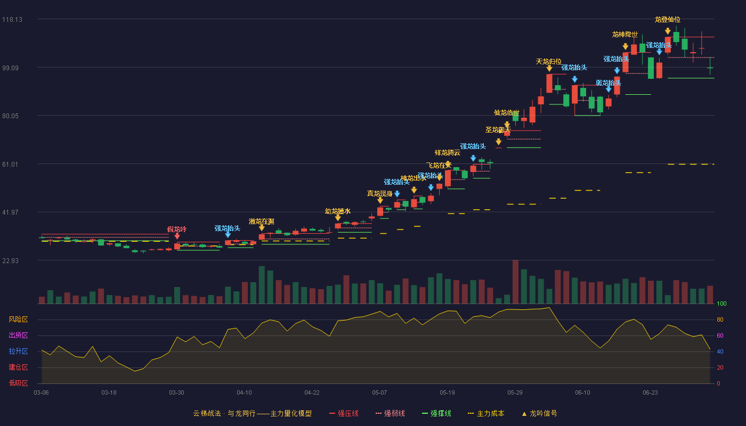Click blue arrow under 强龙抬头 beside 假龙吟
746x426 pixels.
(228, 234)
